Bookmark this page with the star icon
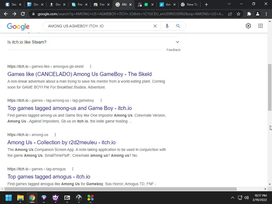 239,14
